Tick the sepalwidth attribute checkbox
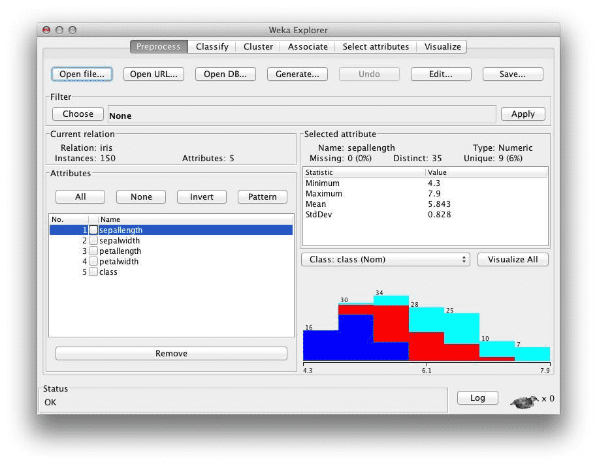Viewport: 597px width, 466px height. [x=93, y=240]
